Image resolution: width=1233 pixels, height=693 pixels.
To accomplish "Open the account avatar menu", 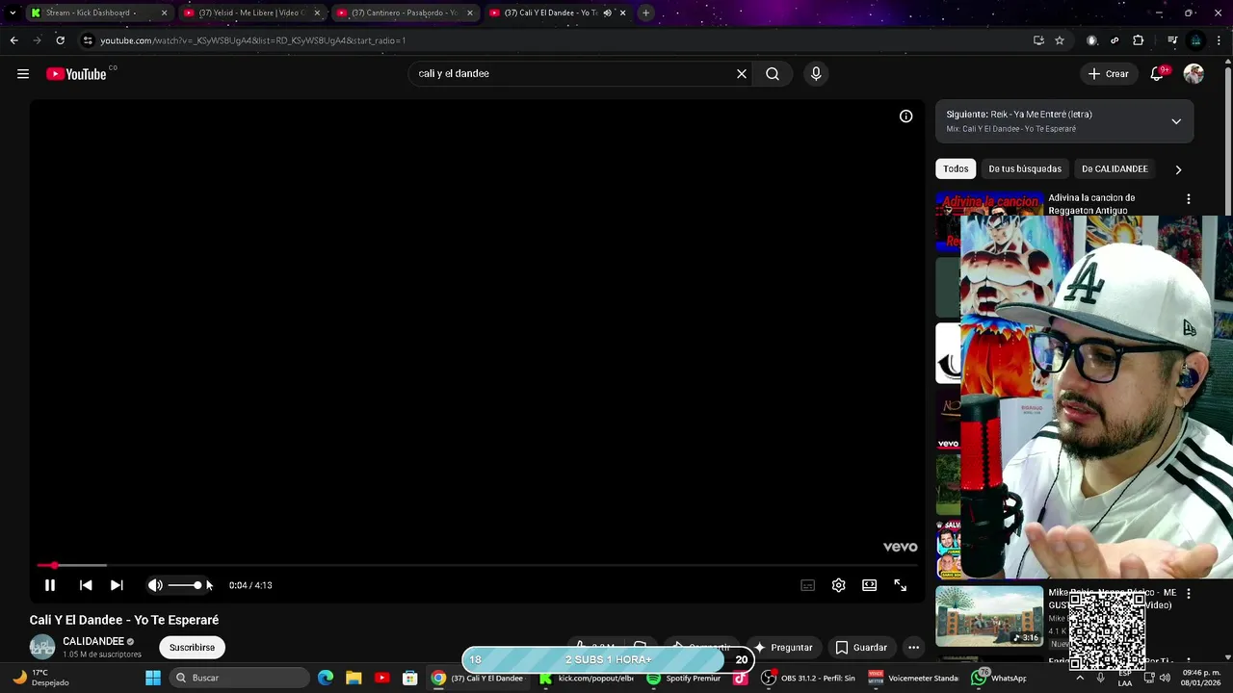I will tap(1194, 74).
